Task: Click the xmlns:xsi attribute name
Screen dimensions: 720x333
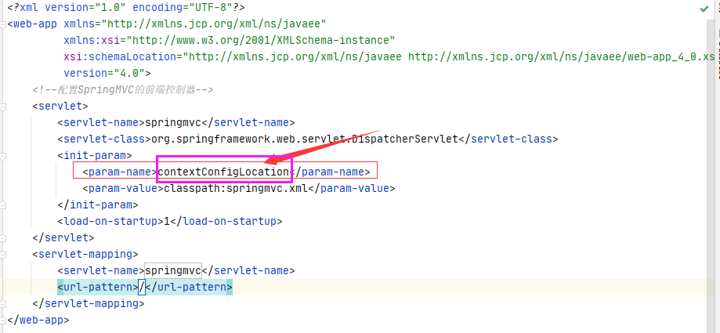Action: 92,41
